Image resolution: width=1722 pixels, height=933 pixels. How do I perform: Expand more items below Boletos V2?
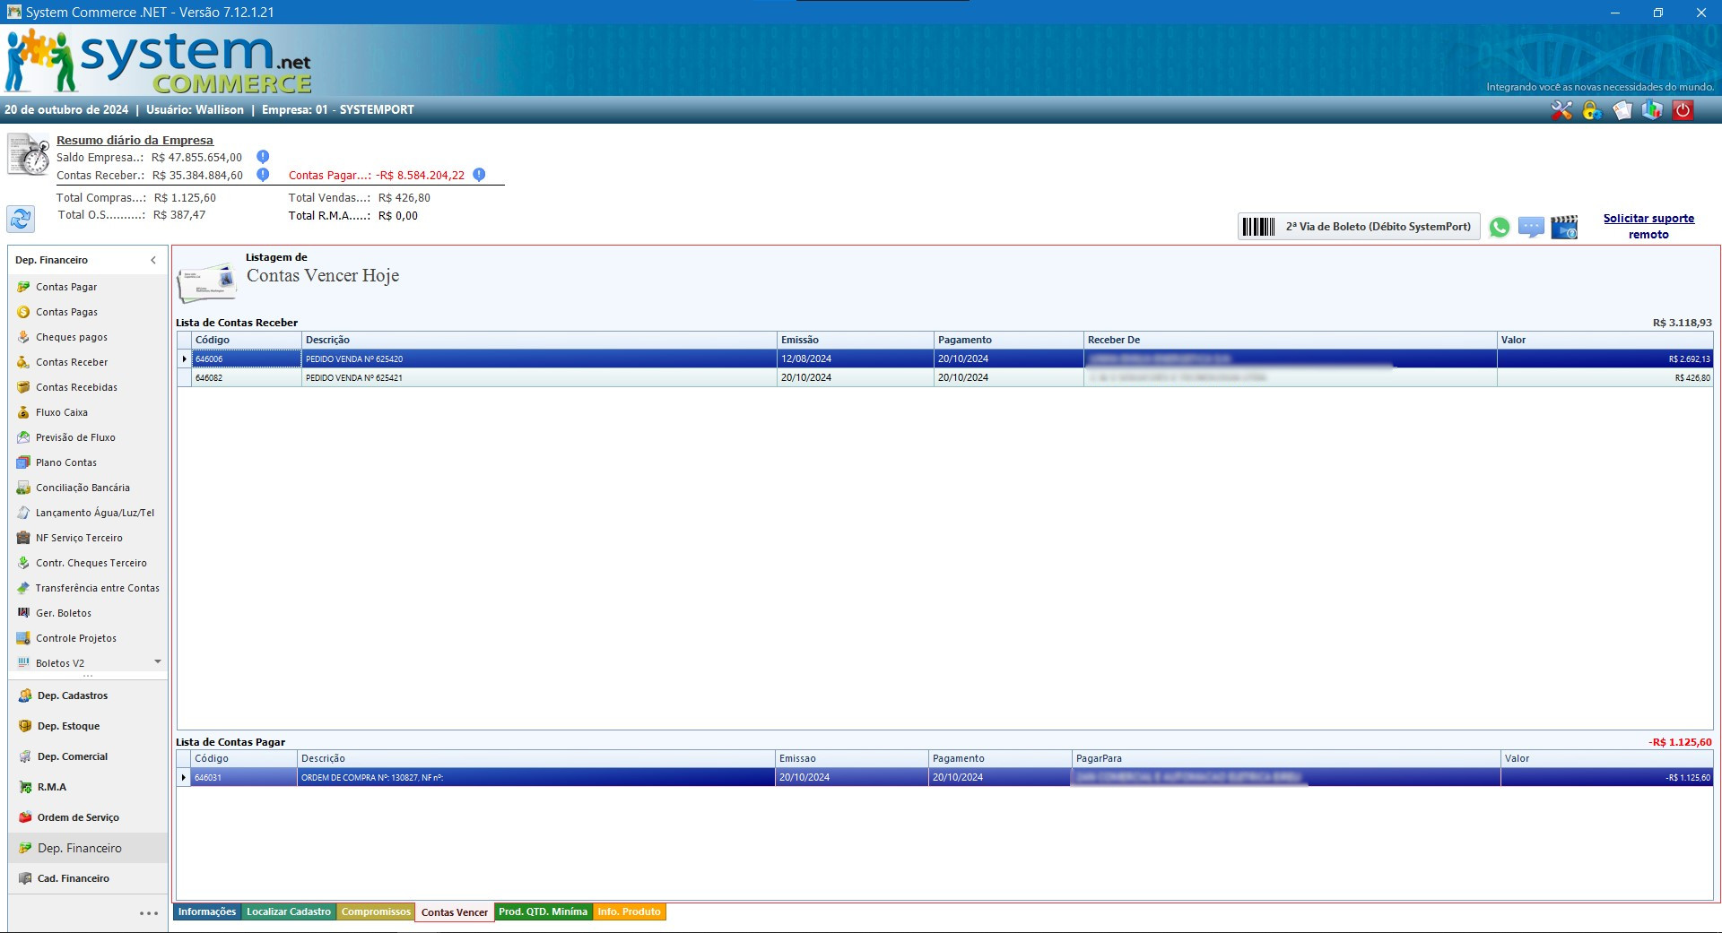[x=158, y=662]
